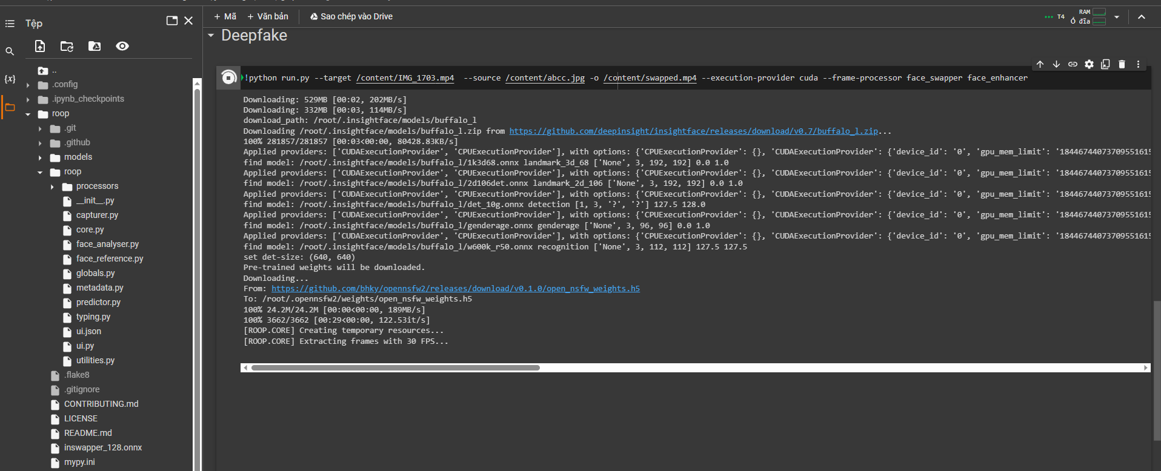The width and height of the screenshot is (1161, 471).
Task: Add a code cell with Mã button
Action: pyautogui.click(x=225, y=16)
